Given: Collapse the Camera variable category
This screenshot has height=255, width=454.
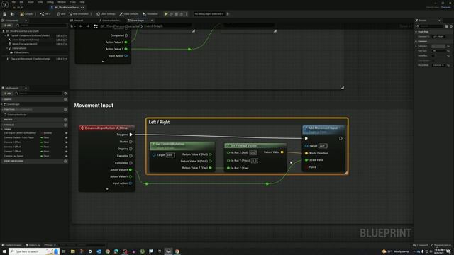Looking at the screenshot, I should (3, 129).
